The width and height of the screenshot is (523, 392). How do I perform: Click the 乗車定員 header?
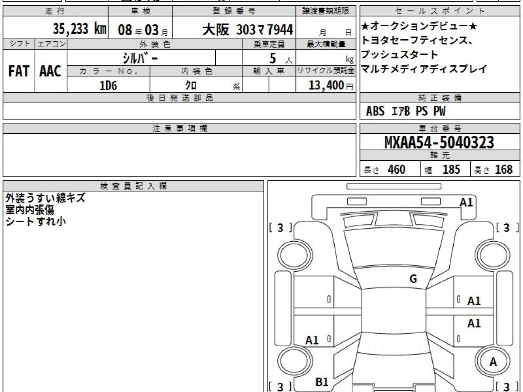pos(268,44)
